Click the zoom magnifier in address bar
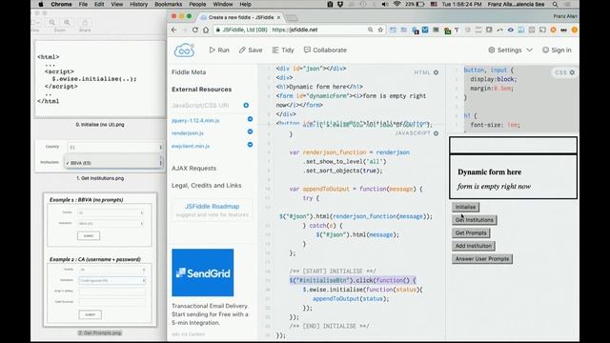Viewport: 610px width, 343px height. (x=371, y=30)
